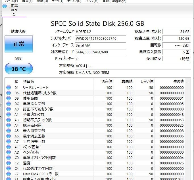Click the blue status orb for drive C:

click(x=5, y=6)
